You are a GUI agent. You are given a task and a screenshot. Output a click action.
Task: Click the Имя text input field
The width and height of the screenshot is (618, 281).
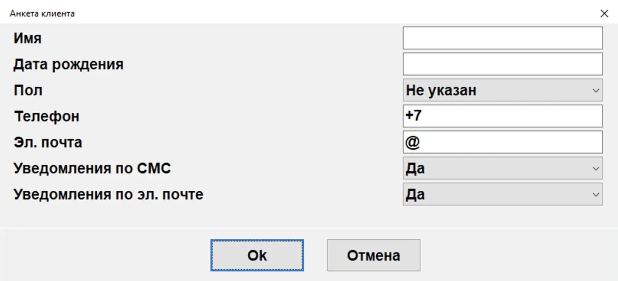(x=502, y=38)
